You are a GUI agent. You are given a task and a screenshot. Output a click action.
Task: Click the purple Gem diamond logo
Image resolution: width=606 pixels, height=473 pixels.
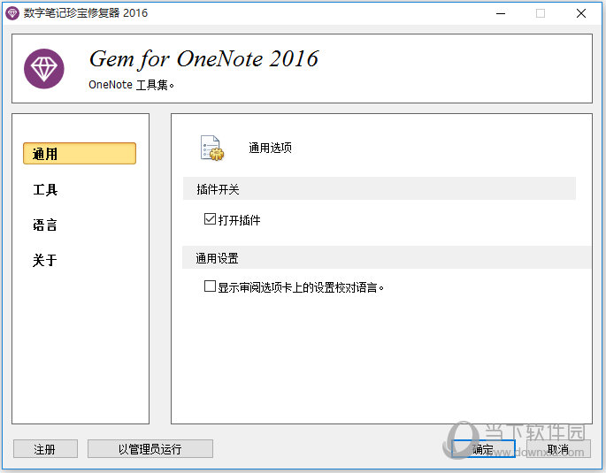click(x=44, y=69)
